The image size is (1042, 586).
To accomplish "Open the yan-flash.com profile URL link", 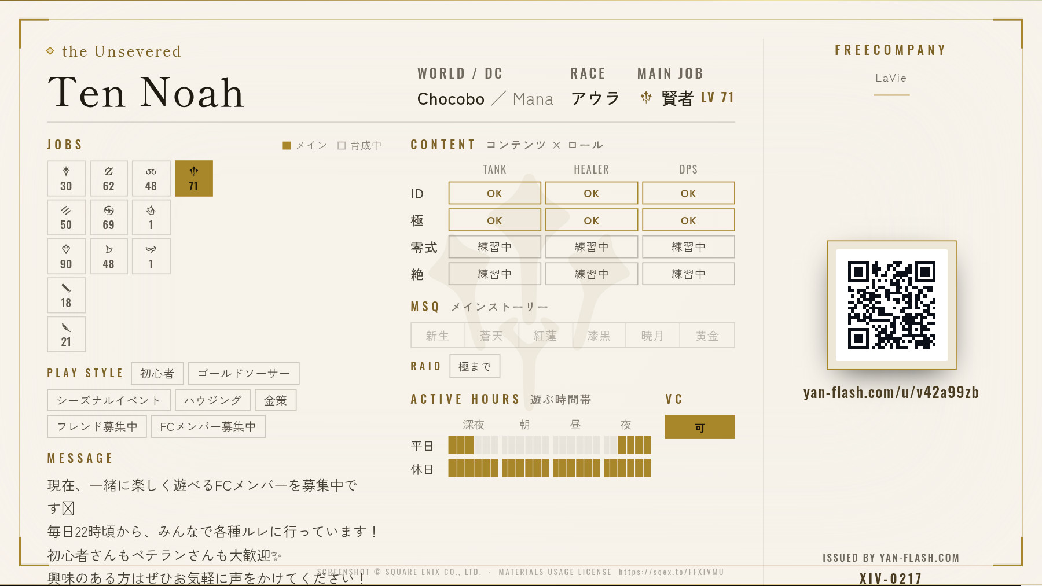I will pos(891,392).
